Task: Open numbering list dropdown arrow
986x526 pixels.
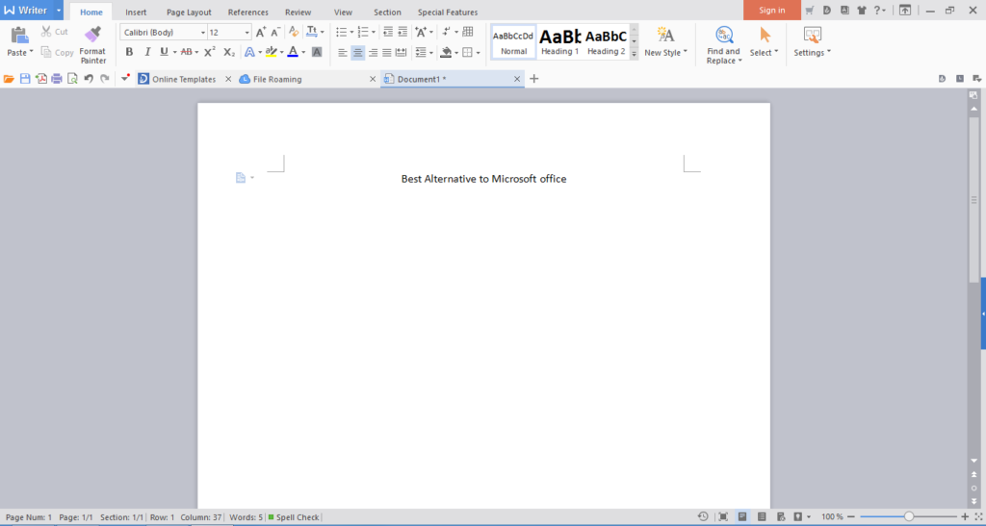Action: click(374, 32)
